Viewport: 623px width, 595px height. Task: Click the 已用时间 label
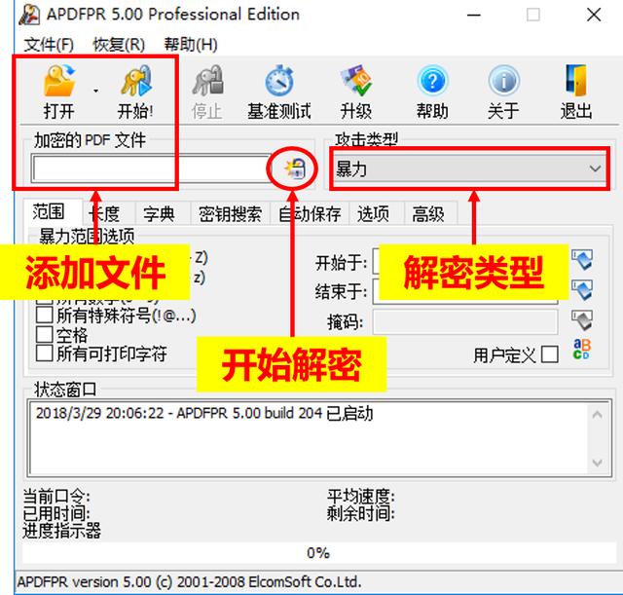click(x=56, y=513)
